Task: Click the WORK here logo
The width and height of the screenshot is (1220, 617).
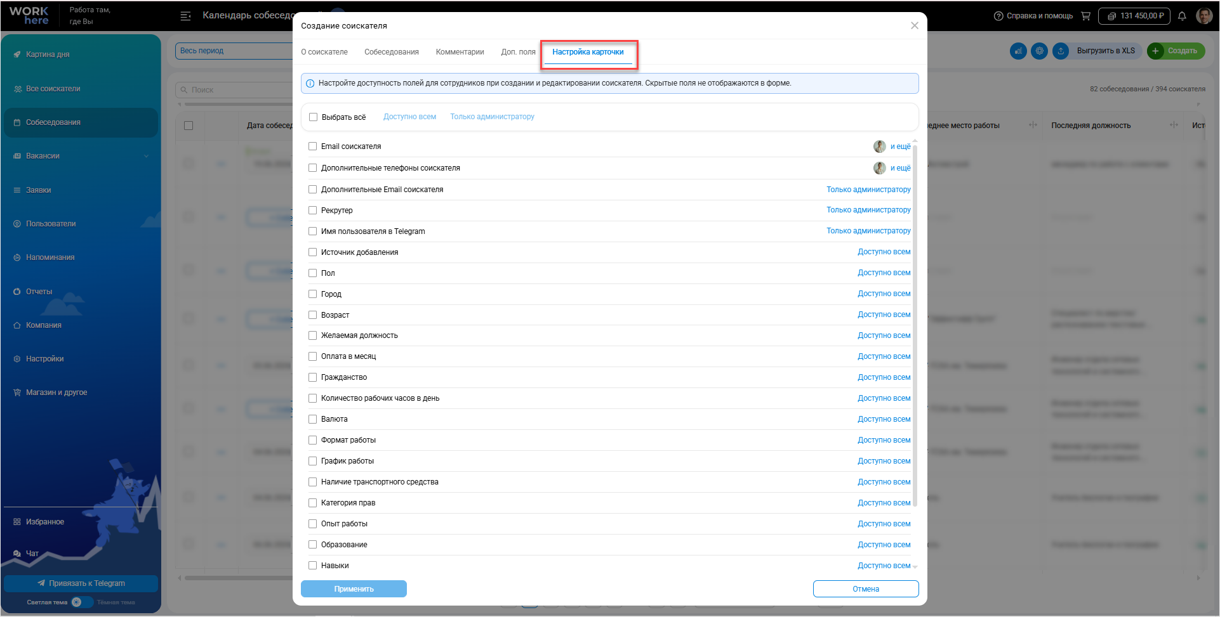Action: point(29,16)
